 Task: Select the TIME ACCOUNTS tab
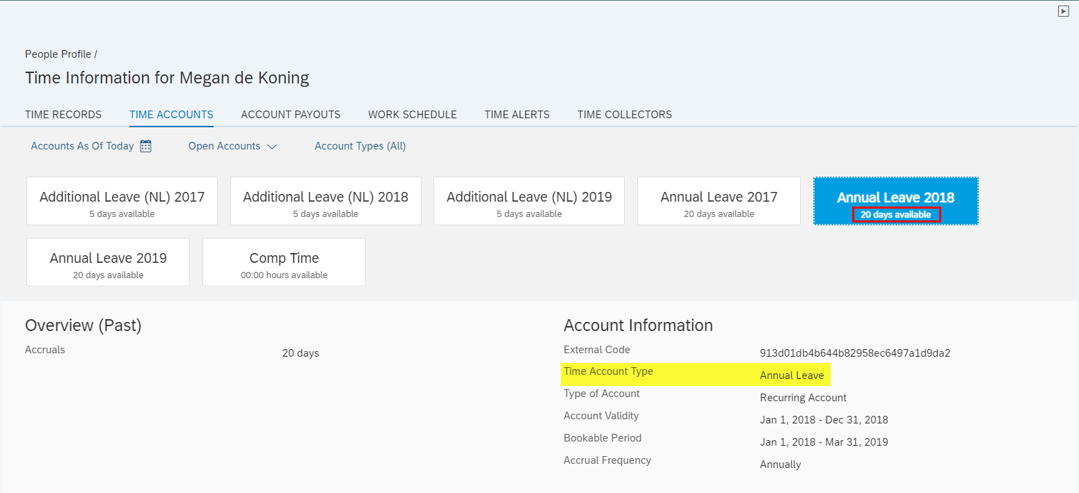(x=171, y=115)
